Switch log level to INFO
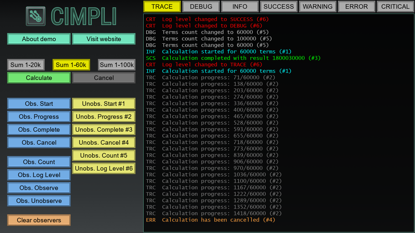This screenshot has height=233, width=415. 240,6
